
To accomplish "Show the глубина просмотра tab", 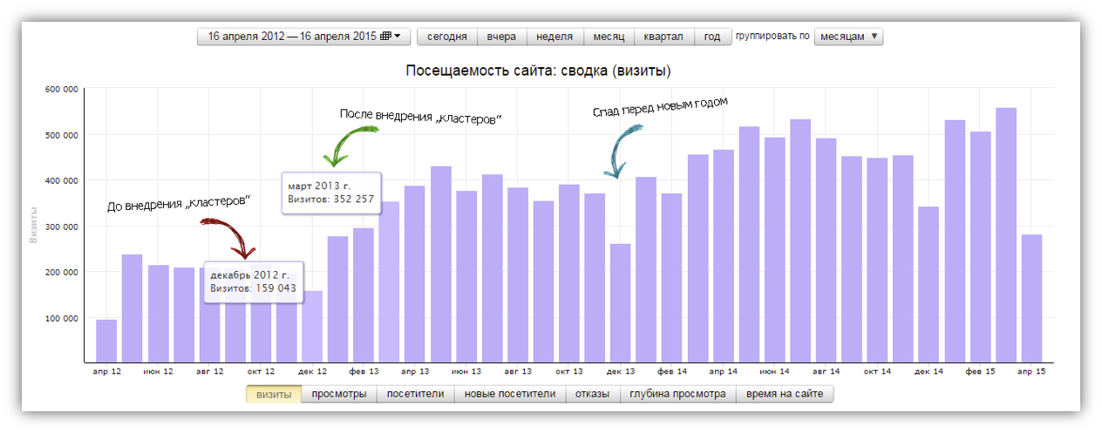I will (677, 394).
